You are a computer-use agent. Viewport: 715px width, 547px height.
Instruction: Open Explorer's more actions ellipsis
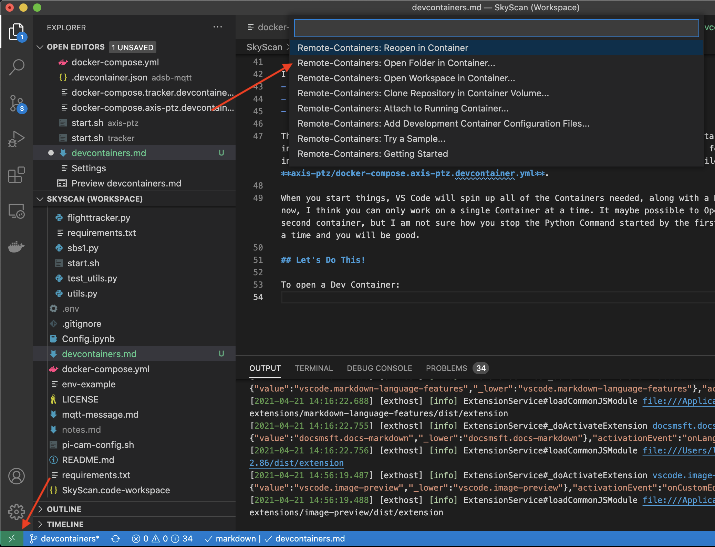click(x=218, y=27)
